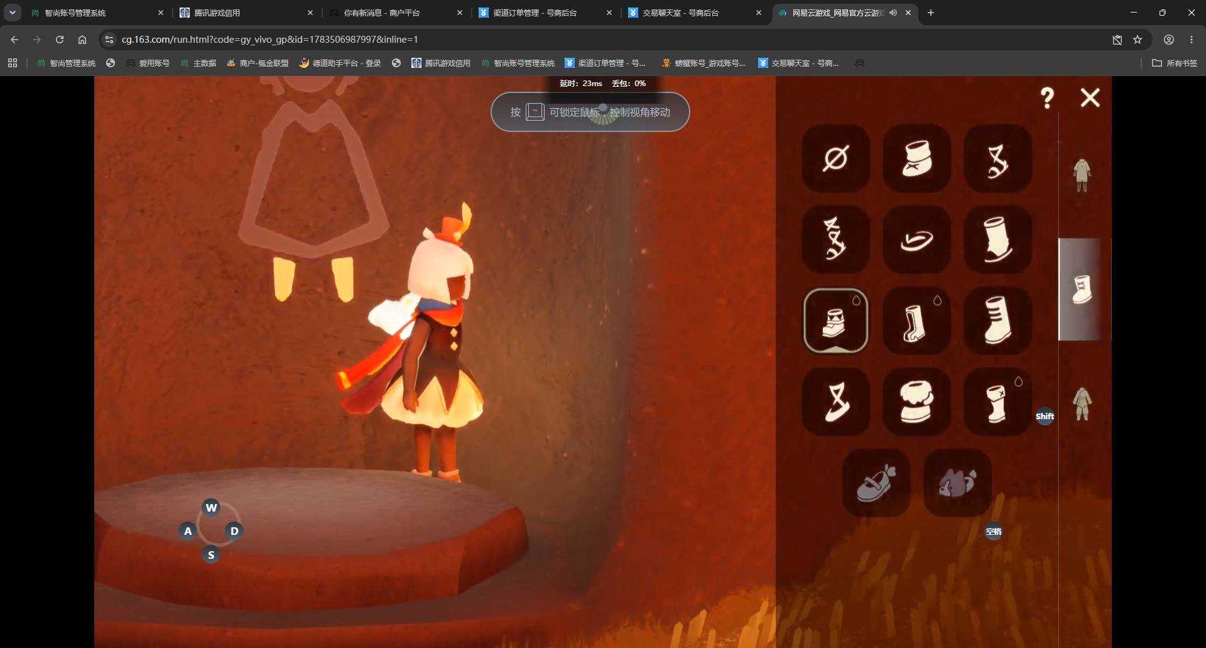Equip the fluffy fur-trimmed boot
Screen dimensions: 1206x648
(916, 402)
